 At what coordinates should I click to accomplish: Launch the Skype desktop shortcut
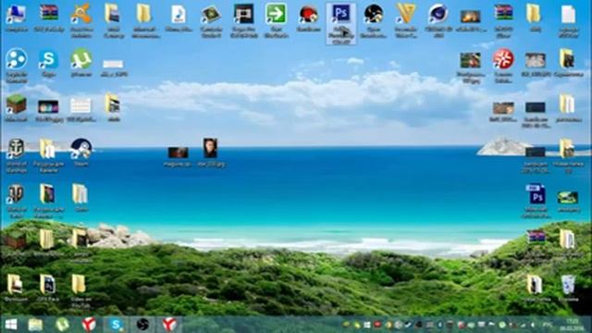coord(49,64)
